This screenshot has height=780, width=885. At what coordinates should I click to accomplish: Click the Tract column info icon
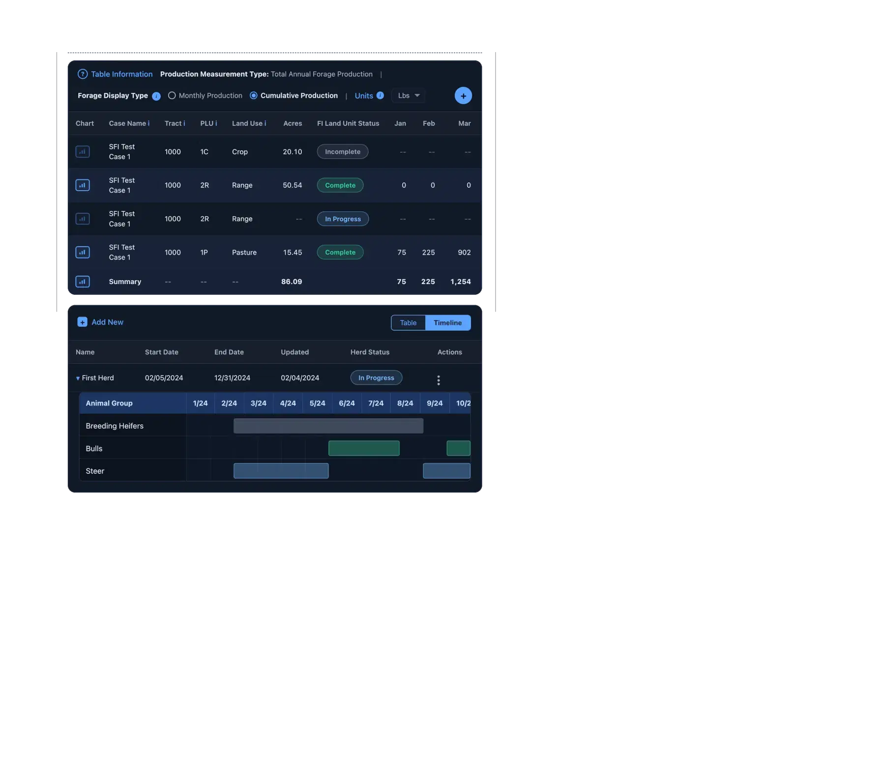pyautogui.click(x=184, y=123)
